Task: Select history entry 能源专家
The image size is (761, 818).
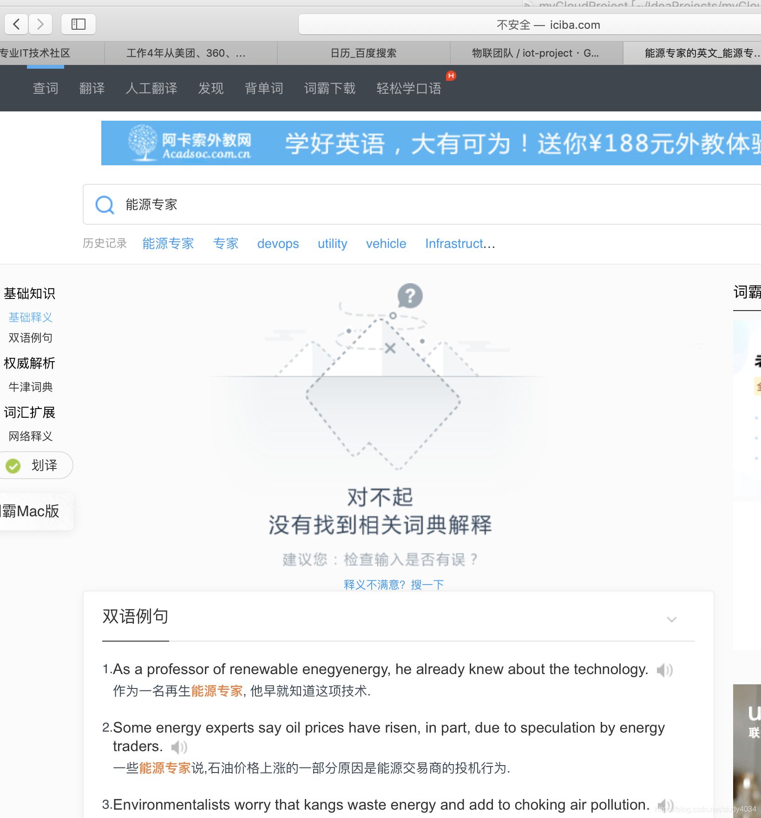Action: (168, 243)
